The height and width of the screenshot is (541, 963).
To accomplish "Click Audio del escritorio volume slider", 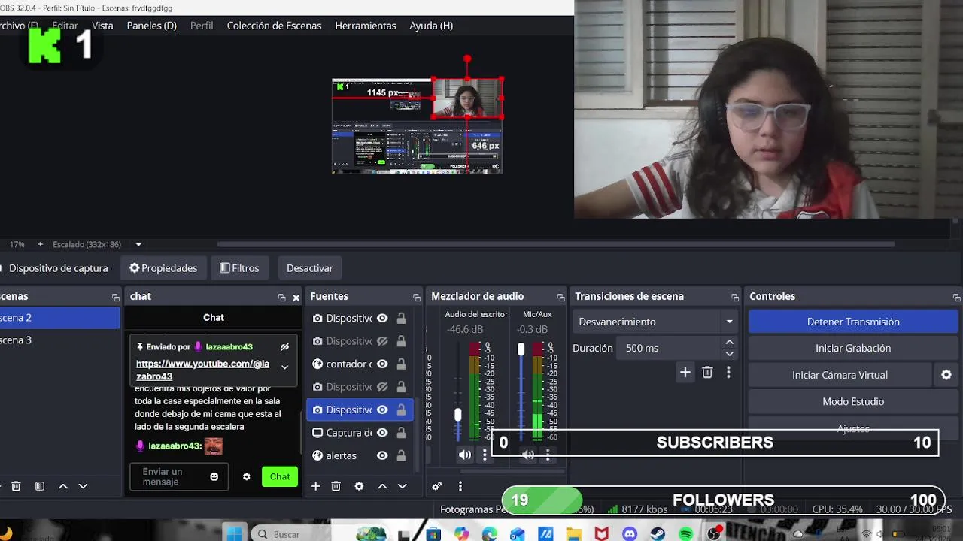I will click(x=457, y=415).
